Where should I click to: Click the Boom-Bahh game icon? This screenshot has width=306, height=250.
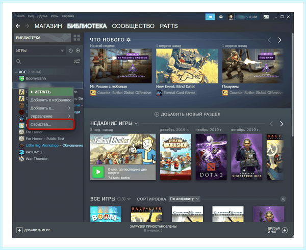(21, 78)
